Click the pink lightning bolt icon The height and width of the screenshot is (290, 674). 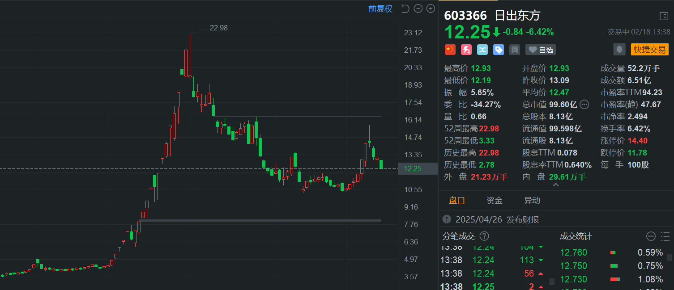(466, 50)
